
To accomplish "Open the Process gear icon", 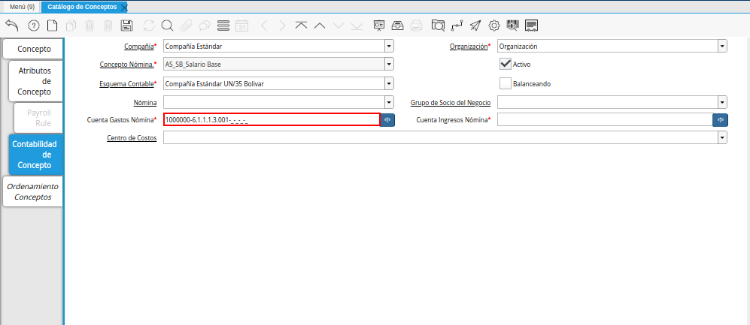I will tap(494, 26).
